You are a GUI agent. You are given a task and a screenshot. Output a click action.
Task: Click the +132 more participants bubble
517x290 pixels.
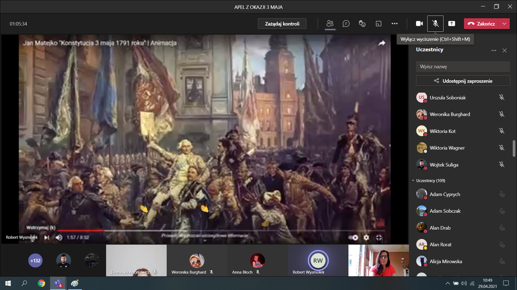[35, 261]
